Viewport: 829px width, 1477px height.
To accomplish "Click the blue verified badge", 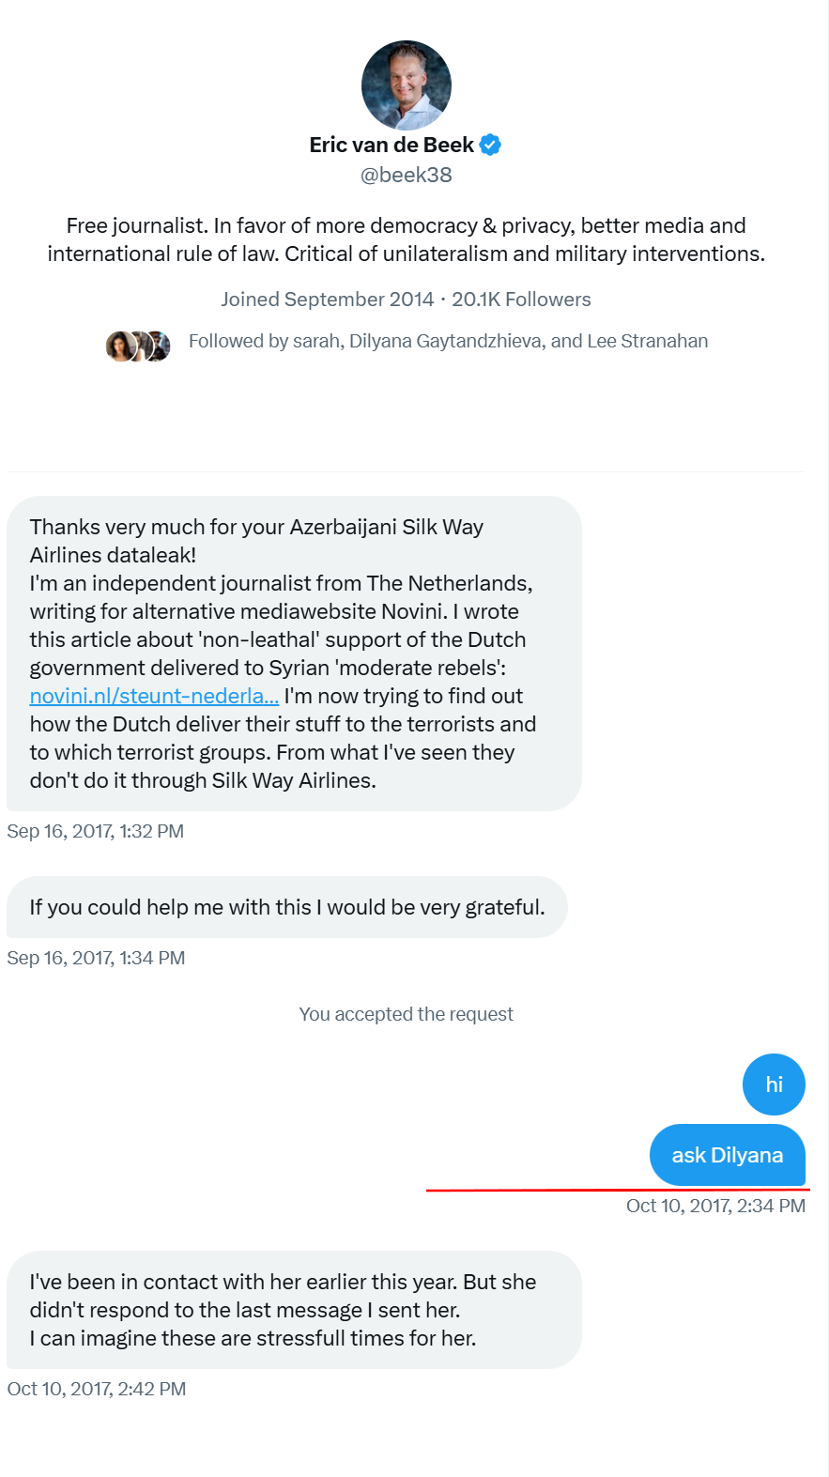I will click(x=490, y=145).
